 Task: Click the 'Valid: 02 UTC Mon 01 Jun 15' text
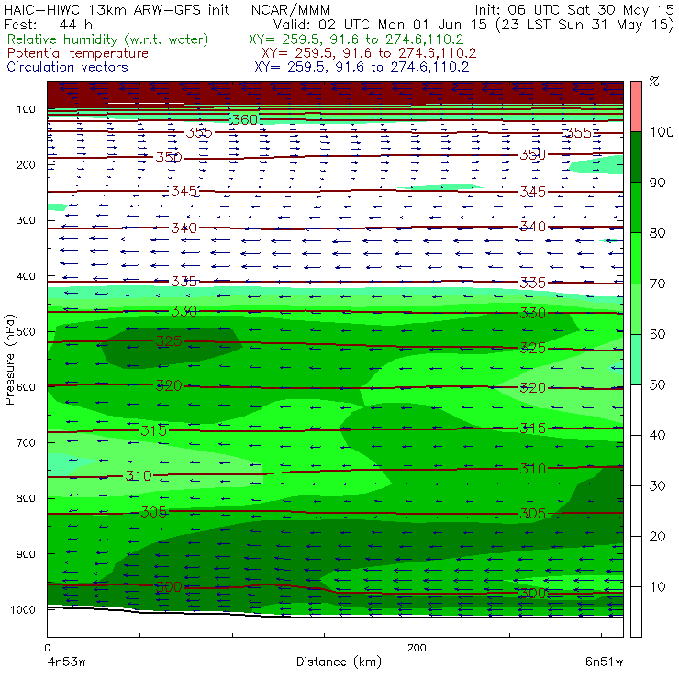tap(380, 24)
